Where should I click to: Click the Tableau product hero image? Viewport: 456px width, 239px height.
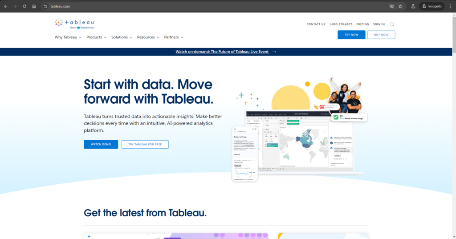pos(300,130)
